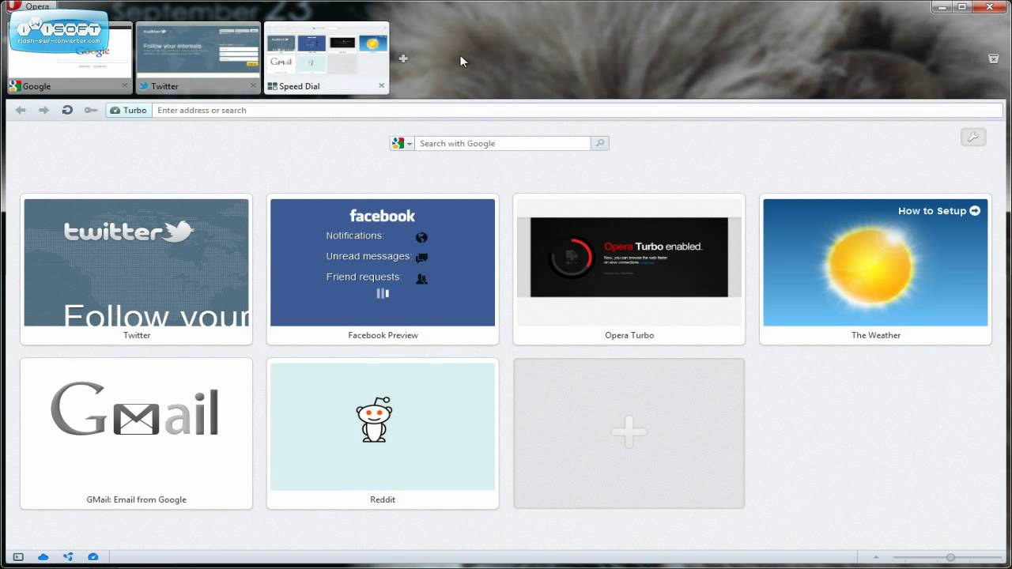Viewport: 1012px width, 569px height.
Task: Focus the Enter address or search field
Action: coord(579,110)
